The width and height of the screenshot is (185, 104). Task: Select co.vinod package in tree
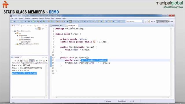point(24,35)
